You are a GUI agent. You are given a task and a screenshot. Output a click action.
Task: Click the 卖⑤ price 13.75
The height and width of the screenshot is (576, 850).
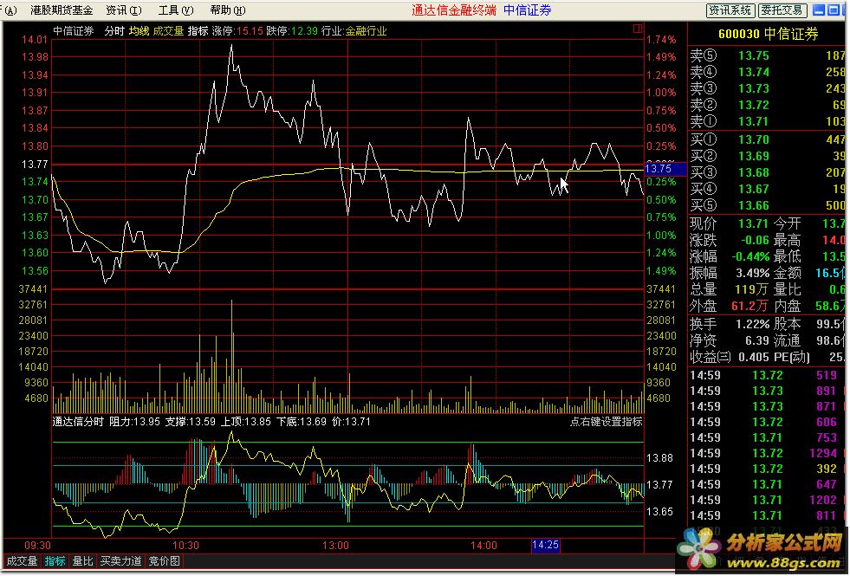754,55
